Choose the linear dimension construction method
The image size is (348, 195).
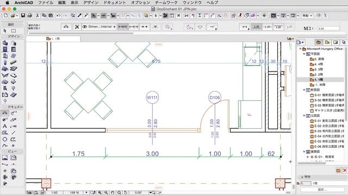coord(122,27)
